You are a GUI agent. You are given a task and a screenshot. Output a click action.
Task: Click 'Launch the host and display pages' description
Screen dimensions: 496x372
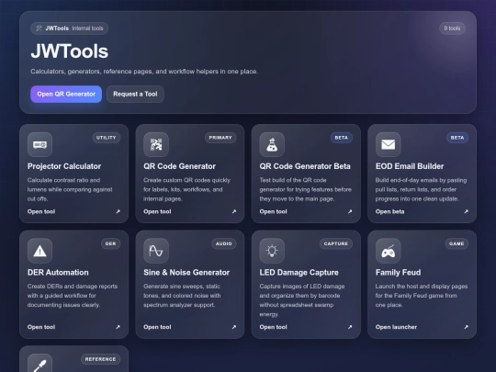(422, 296)
